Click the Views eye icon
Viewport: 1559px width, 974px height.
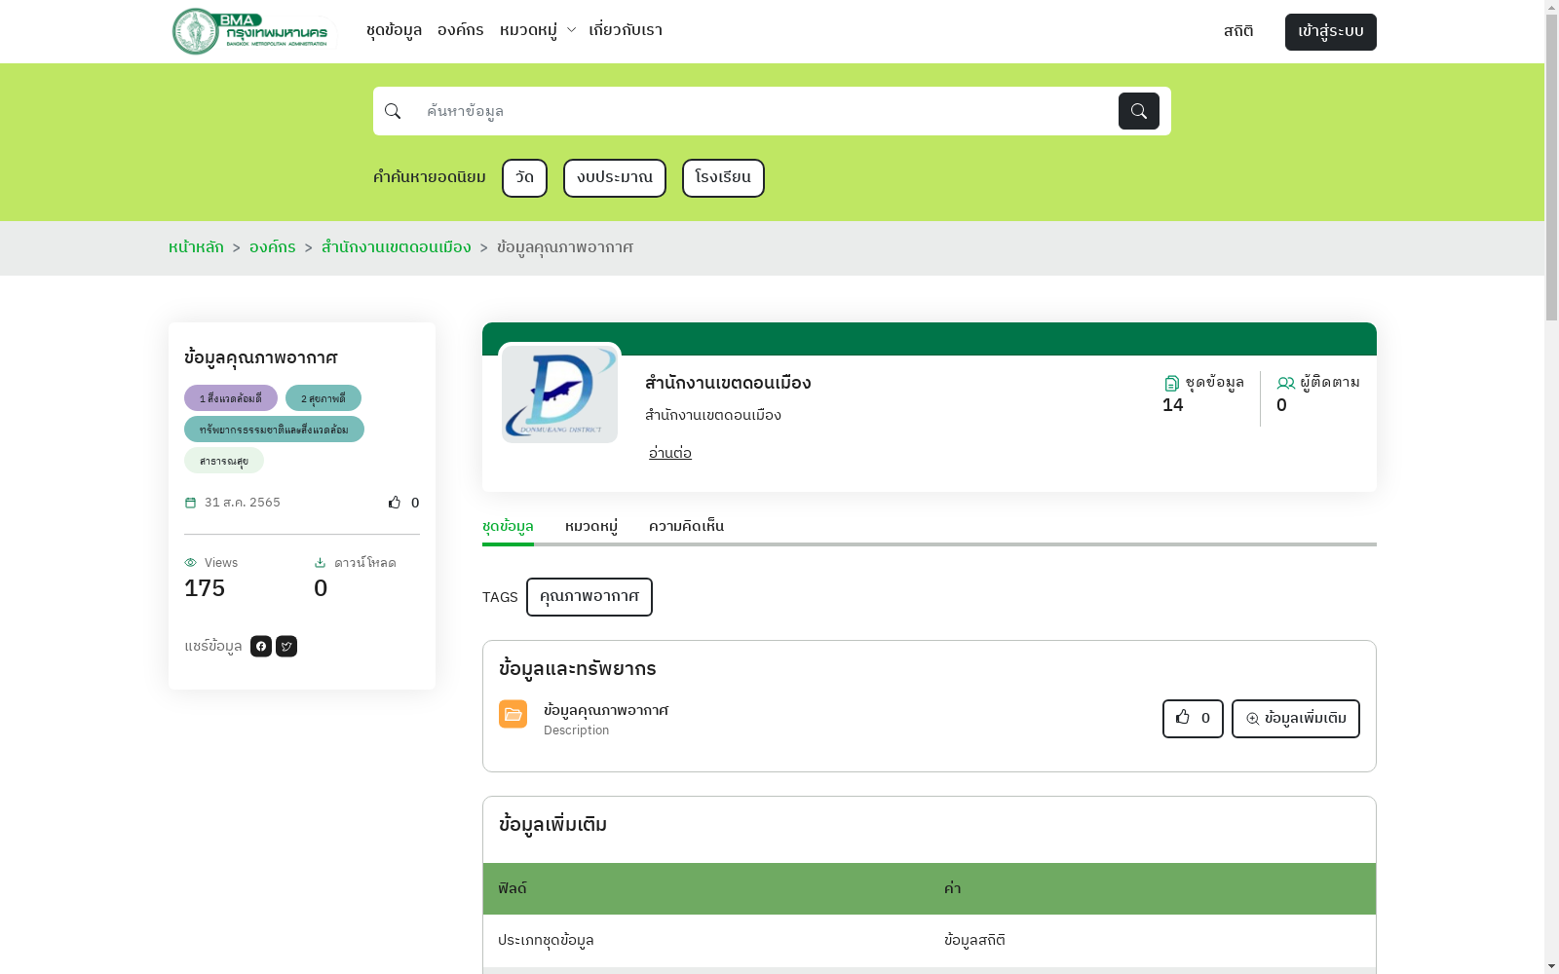pos(191,563)
